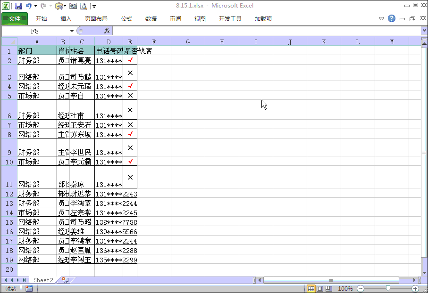This screenshot has height=293, width=428.
Task: Select column F header
Action: 154,42
